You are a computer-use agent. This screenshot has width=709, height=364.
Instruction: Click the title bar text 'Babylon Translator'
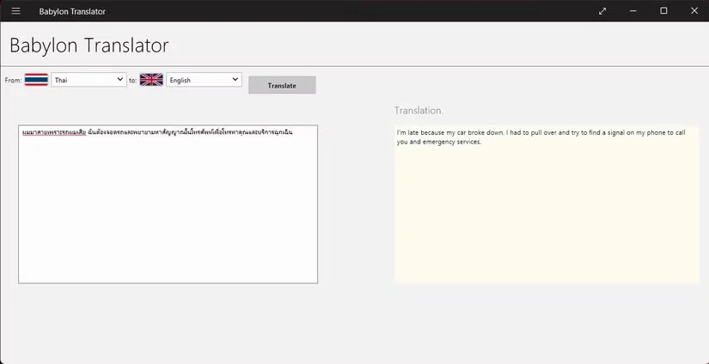click(x=72, y=11)
